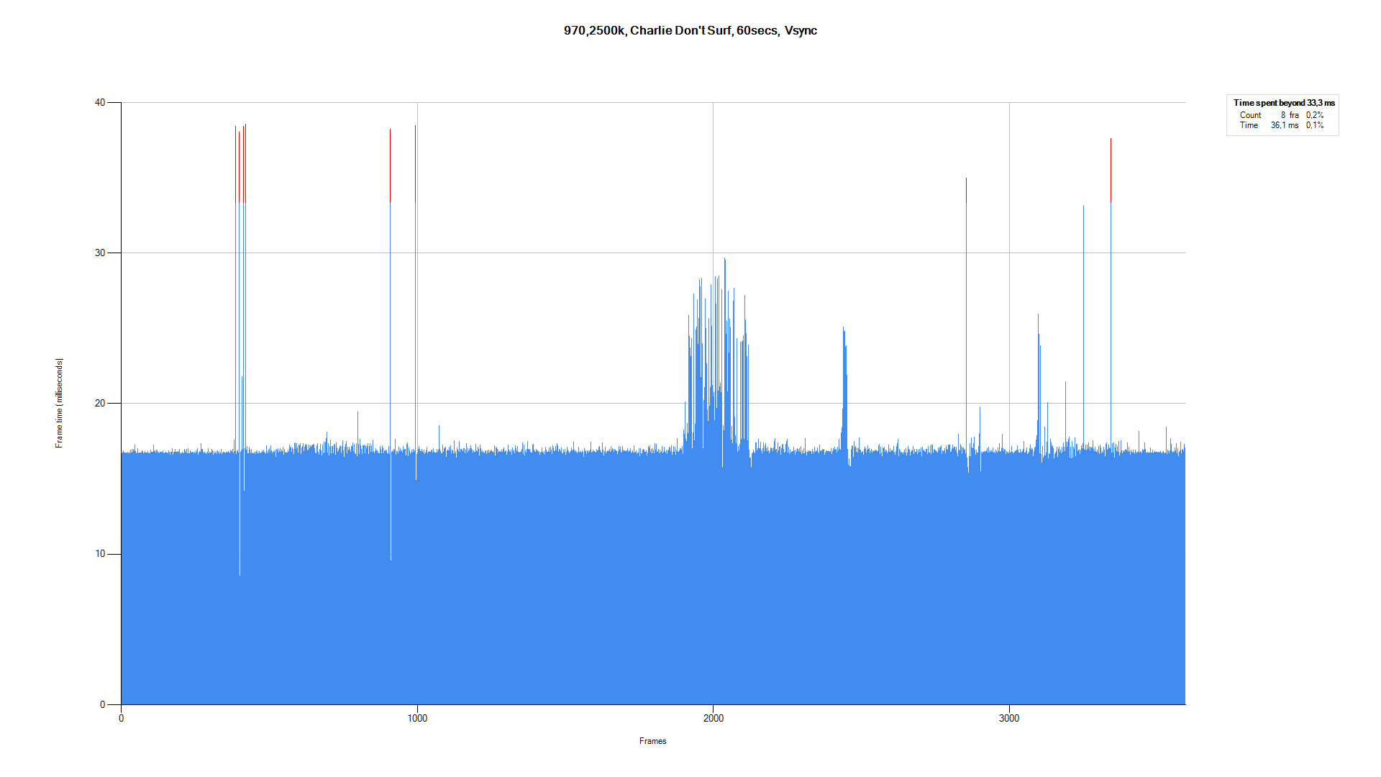Click the 10 tick label on the y-axis
The width and height of the screenshot is (1381, 777).
tap(100, 554)
